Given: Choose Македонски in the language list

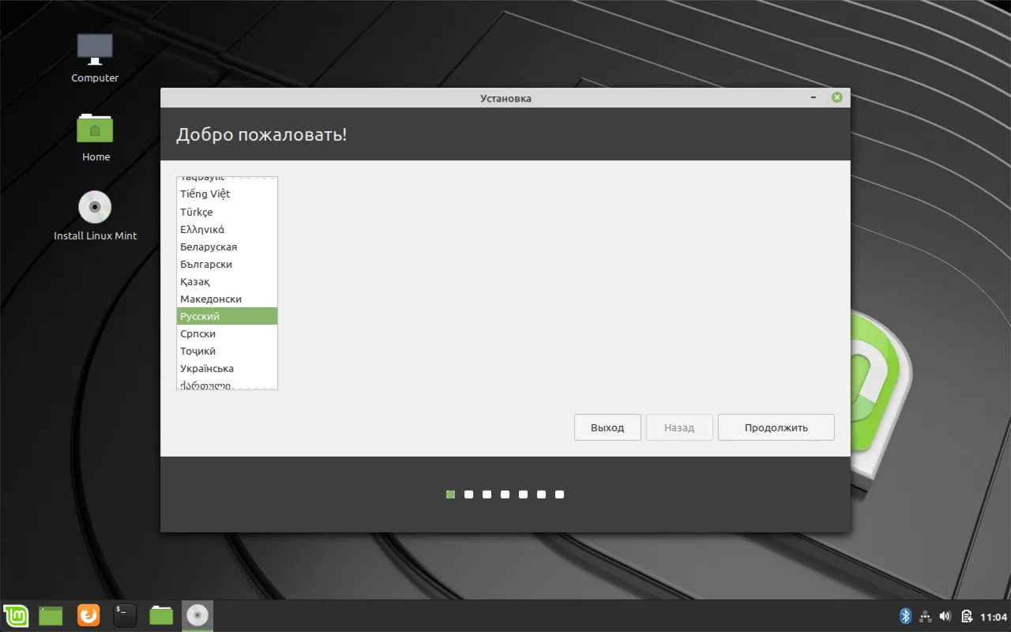Looking at the screenshot, I should coord(227,299).
